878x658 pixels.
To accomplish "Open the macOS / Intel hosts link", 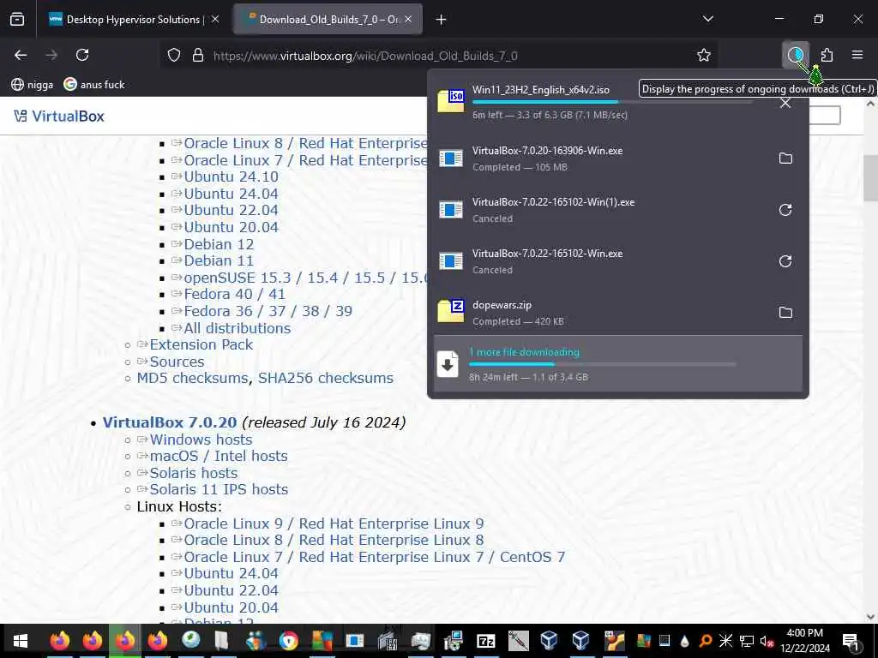I will 219,456.
